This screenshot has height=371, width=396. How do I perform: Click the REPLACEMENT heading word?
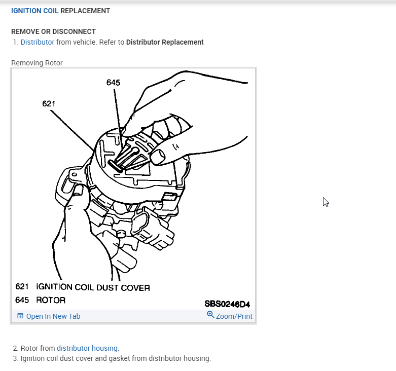click(85, 11)
